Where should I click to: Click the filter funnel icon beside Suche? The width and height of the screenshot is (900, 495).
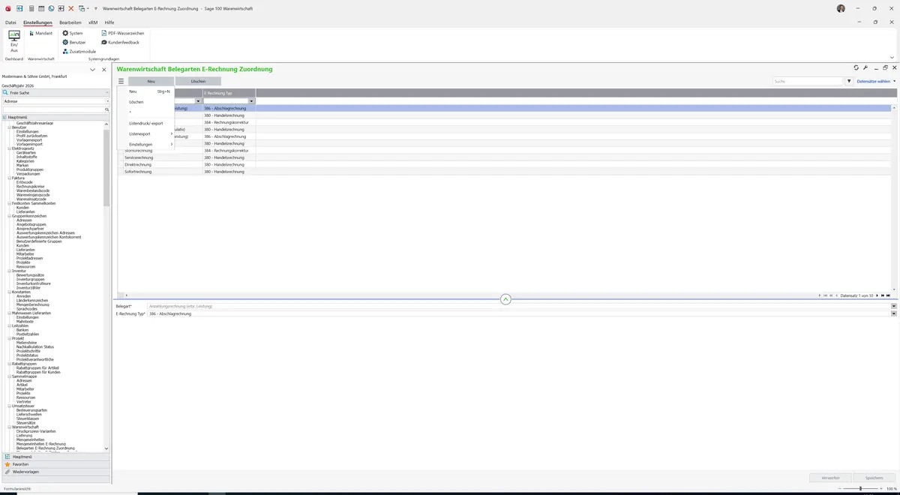coord(849,81)
